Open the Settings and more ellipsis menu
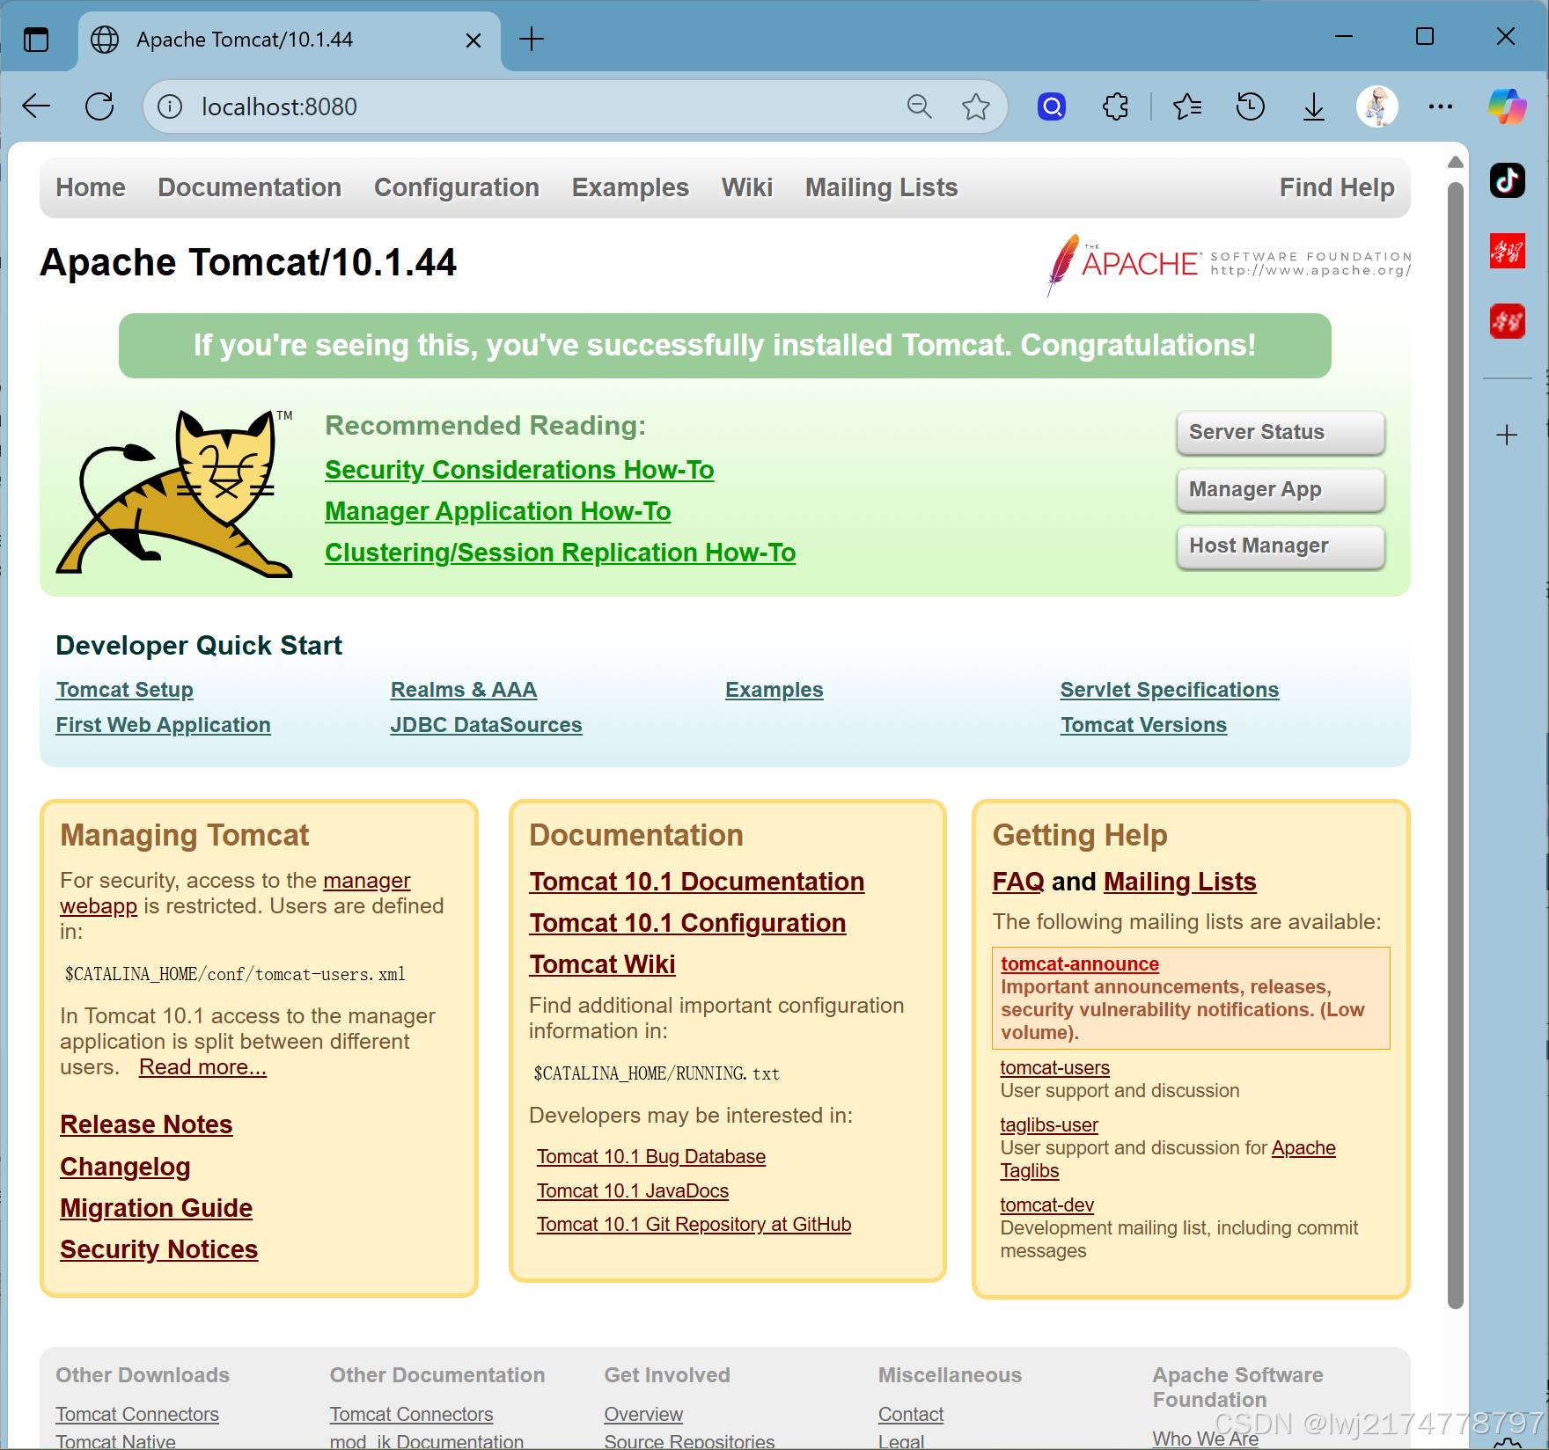Image resolution: width=1549 pixels, height=1450 pixels. coord(1441,106)
